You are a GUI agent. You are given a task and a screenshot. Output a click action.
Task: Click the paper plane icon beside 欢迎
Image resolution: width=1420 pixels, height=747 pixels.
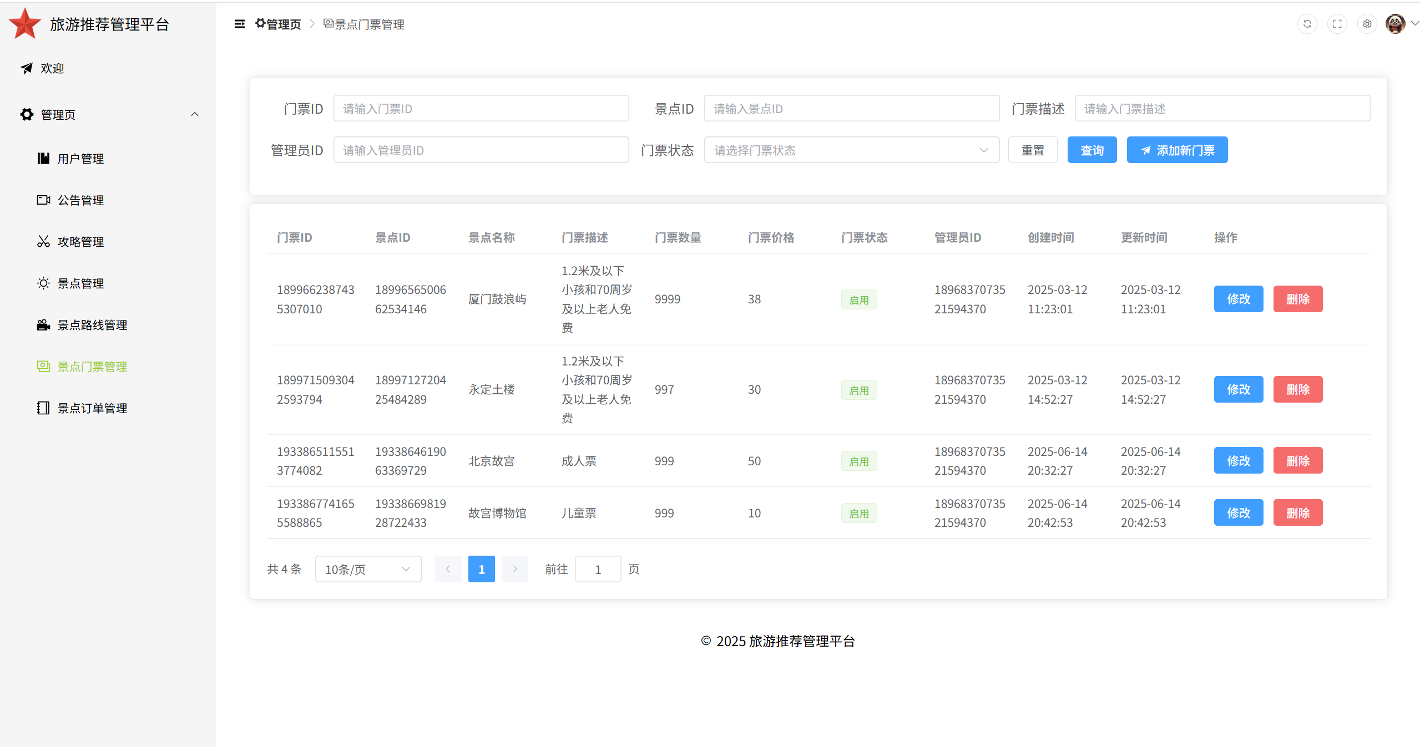coord(27,68)
